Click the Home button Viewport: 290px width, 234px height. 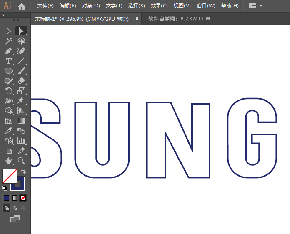pos(22,6)
